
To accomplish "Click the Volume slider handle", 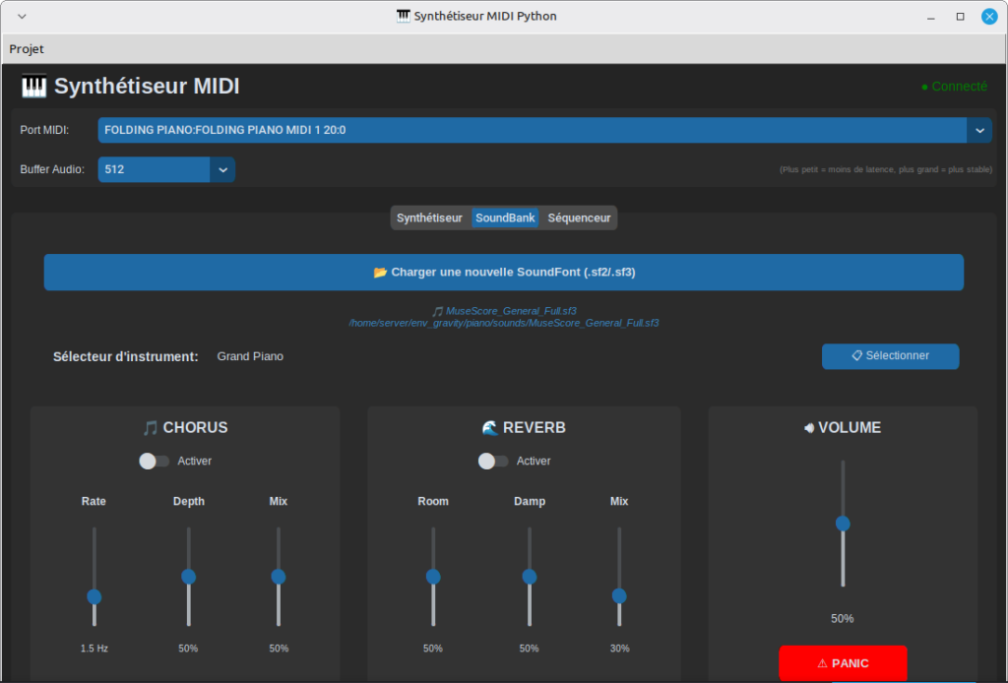I will point(843,524).
